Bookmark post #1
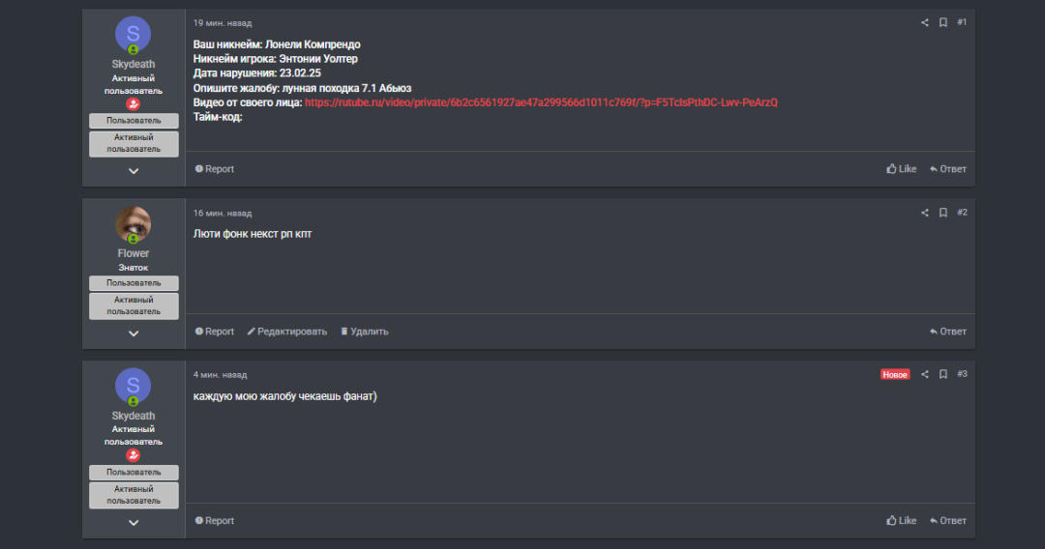 click(943, 22)
